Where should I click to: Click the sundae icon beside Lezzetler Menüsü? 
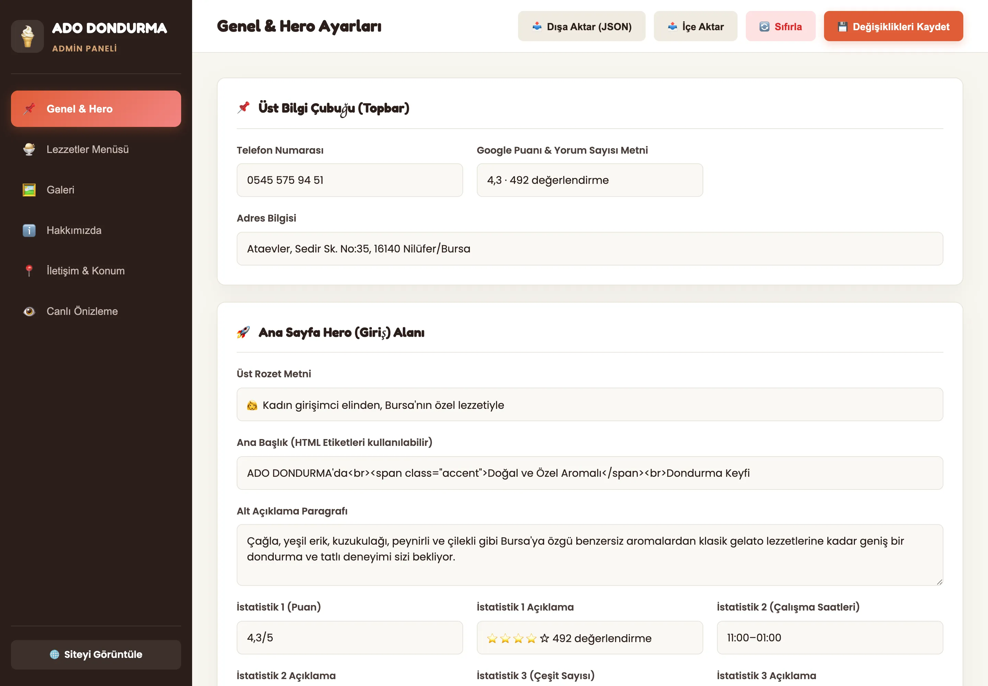pos(29,149)
